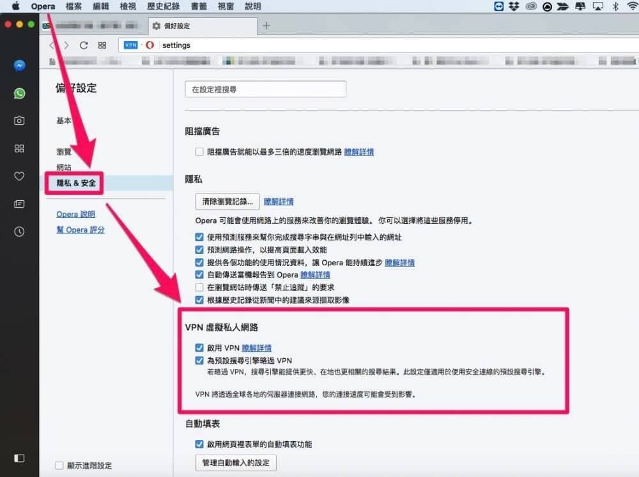Screen dimensions: 639x477
Task: Open WhatsApp in the Opera sidebar
Action: [19, 93]
